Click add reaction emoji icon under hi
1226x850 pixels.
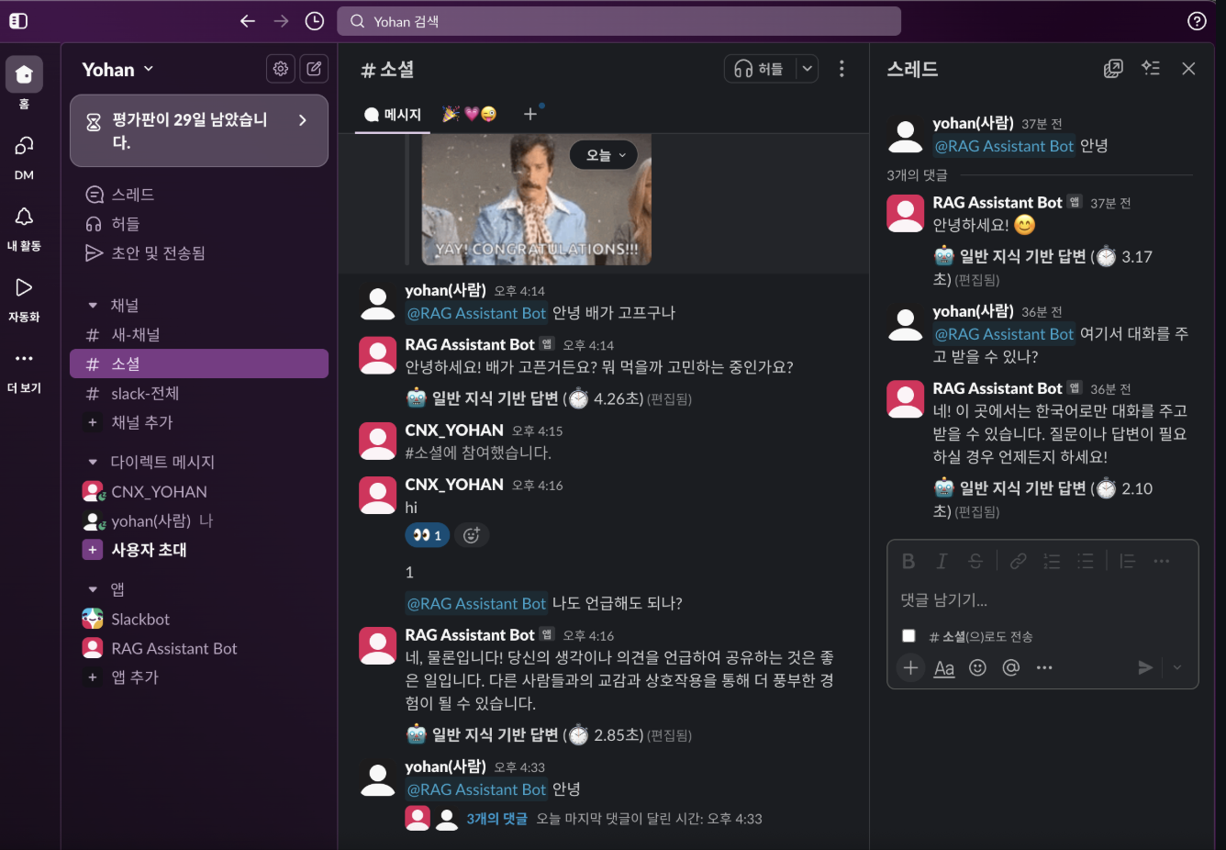472,535
